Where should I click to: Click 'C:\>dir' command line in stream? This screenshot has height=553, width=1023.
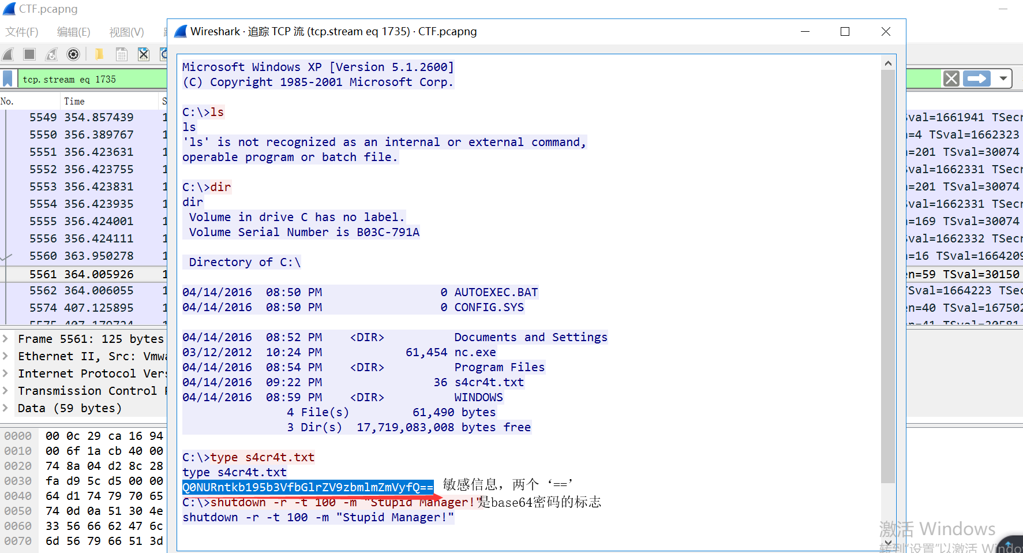pos(207,187)
